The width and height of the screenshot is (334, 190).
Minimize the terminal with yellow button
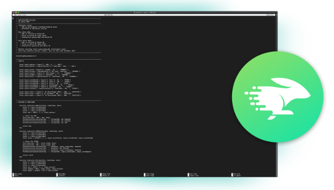[16, 13]
